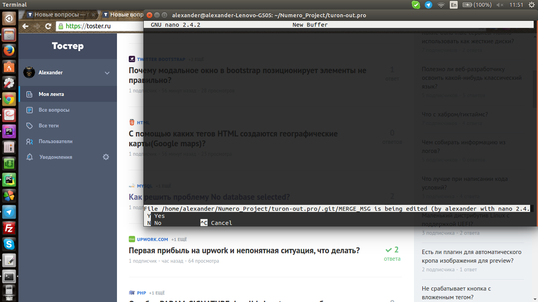
Task: Open question Первая прибыль на upwork
Action: tap(244, 250)
